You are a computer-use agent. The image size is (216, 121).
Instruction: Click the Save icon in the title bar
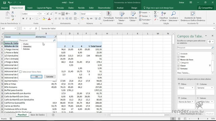[x=4, y=2]
